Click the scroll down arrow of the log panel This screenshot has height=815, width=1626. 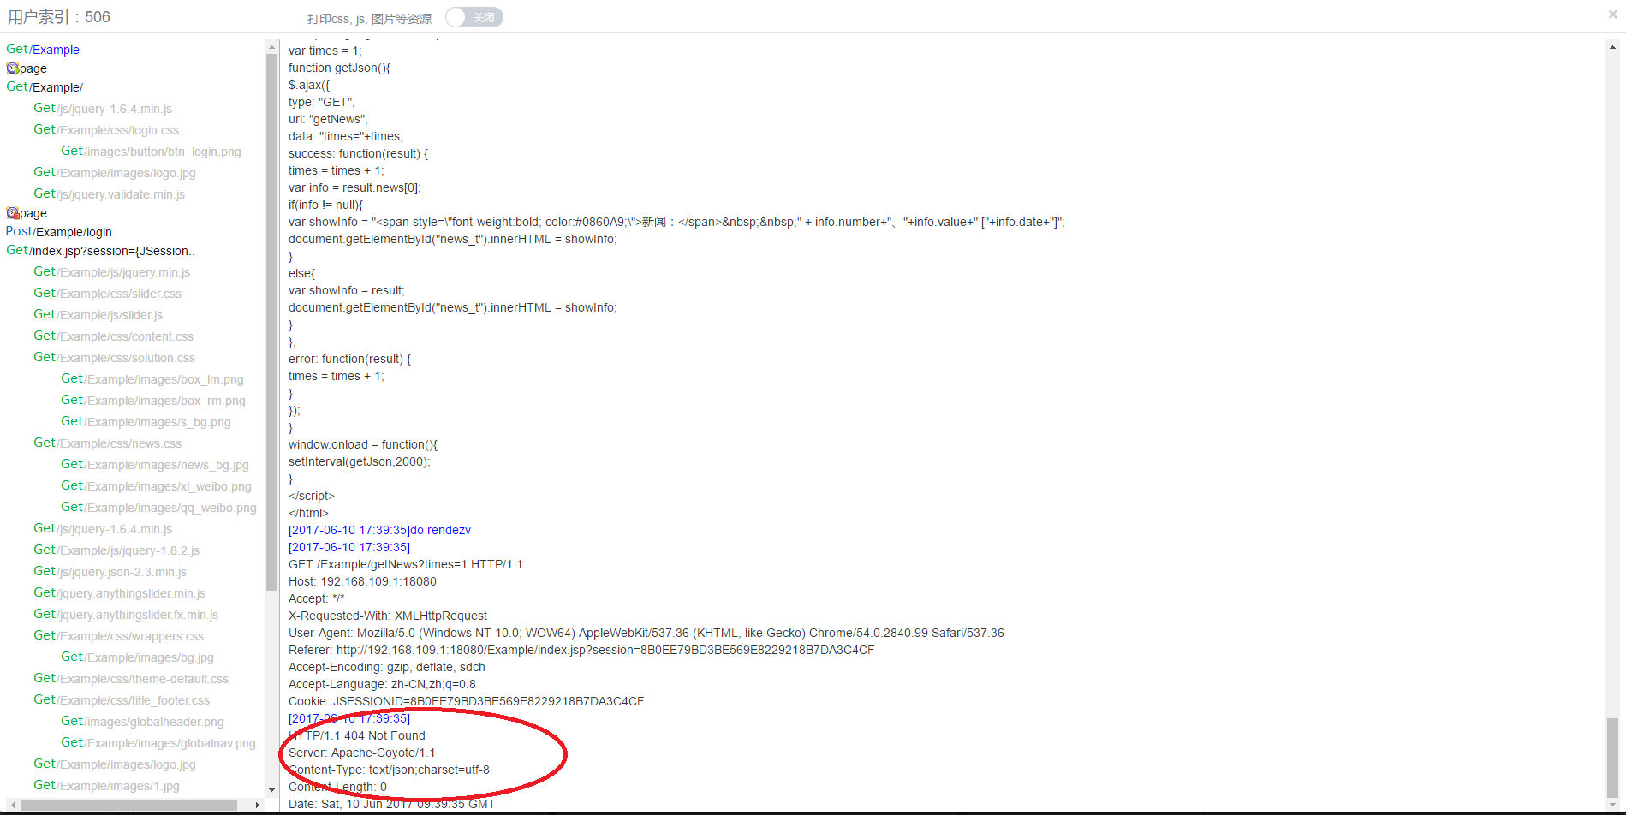[1612, 805]
